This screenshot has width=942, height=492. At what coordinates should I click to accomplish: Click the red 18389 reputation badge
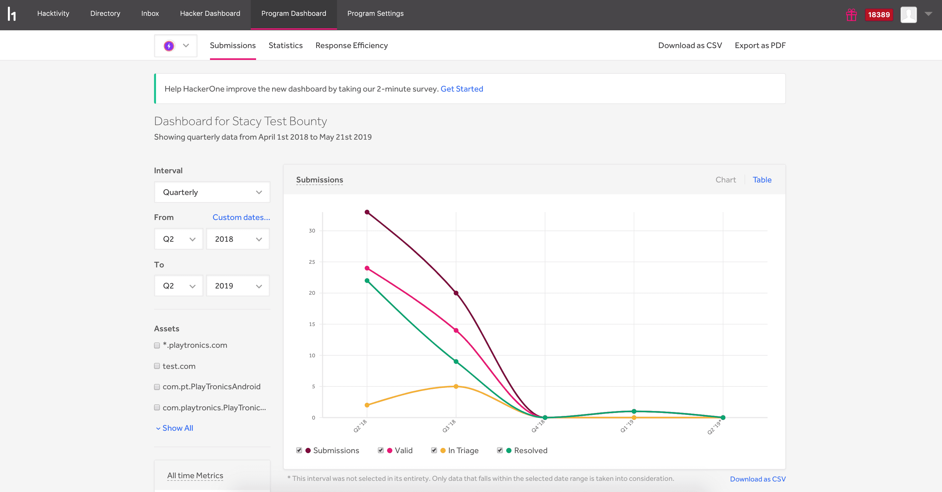879,14
